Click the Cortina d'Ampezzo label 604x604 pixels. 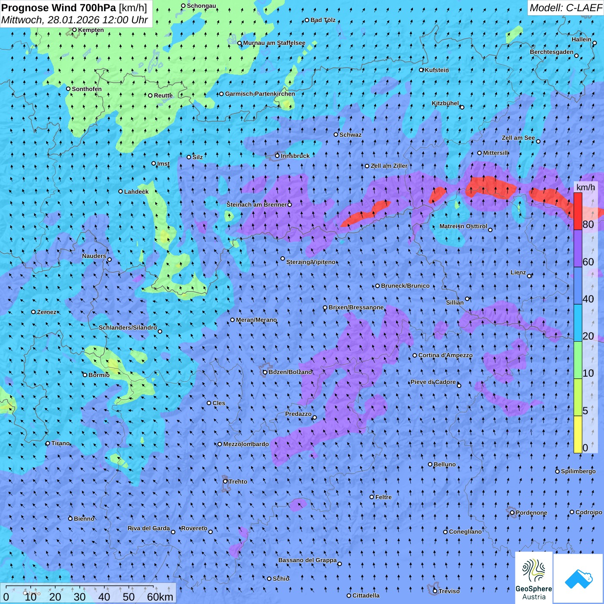coord(445,355)
